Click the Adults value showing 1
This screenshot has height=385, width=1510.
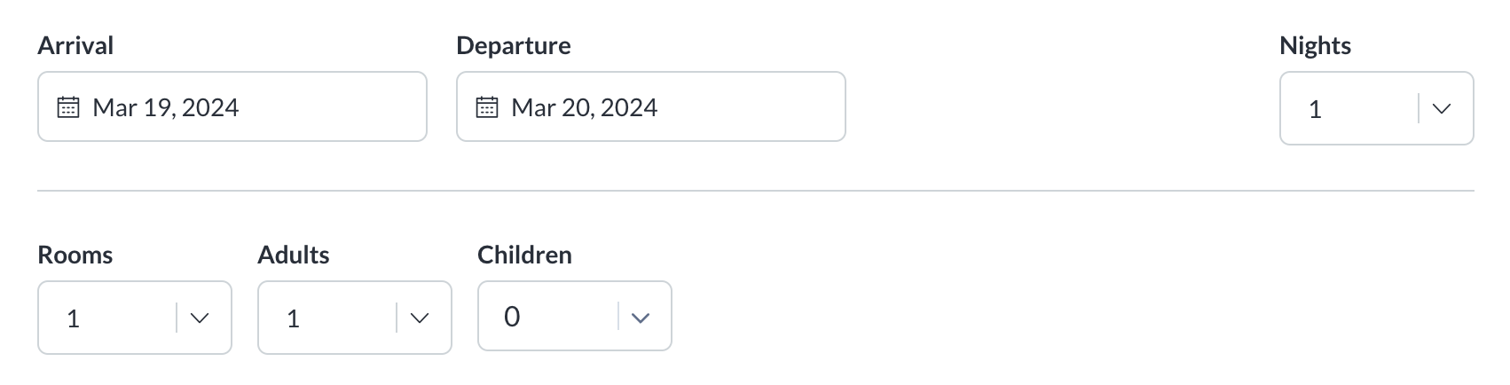(294, 318)
